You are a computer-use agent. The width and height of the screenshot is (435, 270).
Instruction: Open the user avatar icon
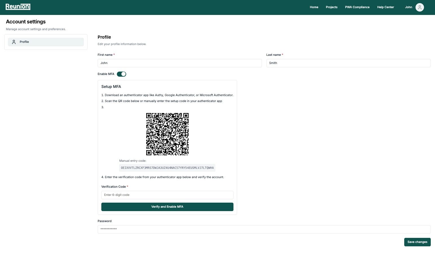point(419,7)
